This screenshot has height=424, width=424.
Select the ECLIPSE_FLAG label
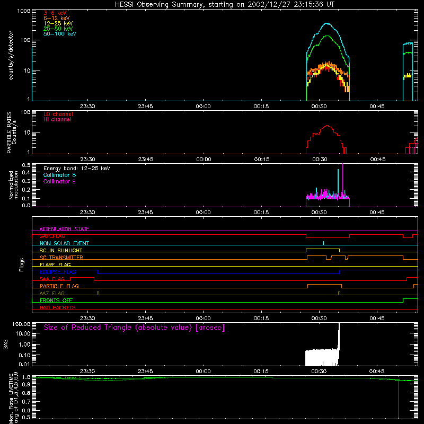58,272
